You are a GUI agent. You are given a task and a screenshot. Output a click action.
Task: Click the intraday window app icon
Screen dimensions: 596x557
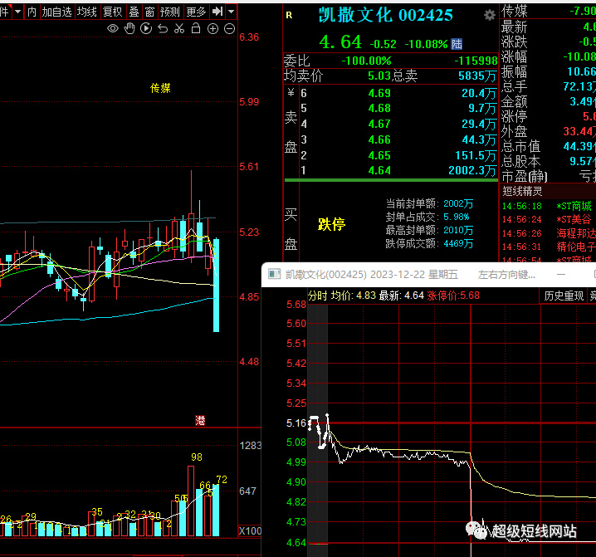[275, 275]
